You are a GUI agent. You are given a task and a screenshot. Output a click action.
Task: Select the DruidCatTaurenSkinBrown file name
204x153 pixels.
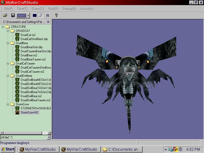36,68
